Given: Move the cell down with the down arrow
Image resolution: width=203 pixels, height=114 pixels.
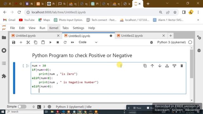Looking at the screenshot, I should 160,66.
